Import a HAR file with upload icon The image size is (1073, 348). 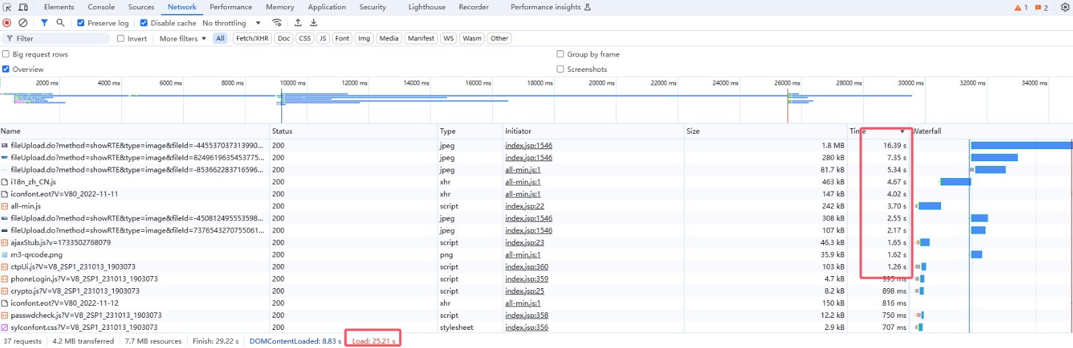(x=298, y=23)
